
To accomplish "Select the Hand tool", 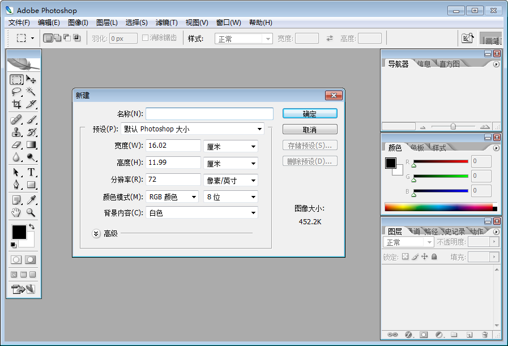I will pos(16,212).
